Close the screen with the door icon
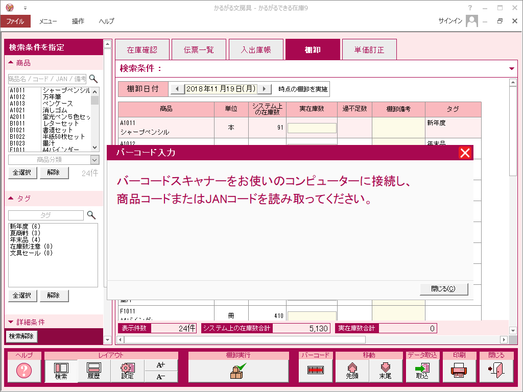 pyautogui.click(x=496, y=371)
